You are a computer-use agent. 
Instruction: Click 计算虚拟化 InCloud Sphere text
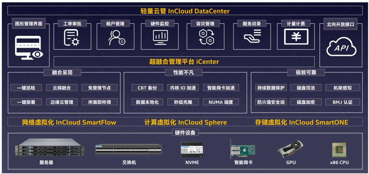(186, 122)
